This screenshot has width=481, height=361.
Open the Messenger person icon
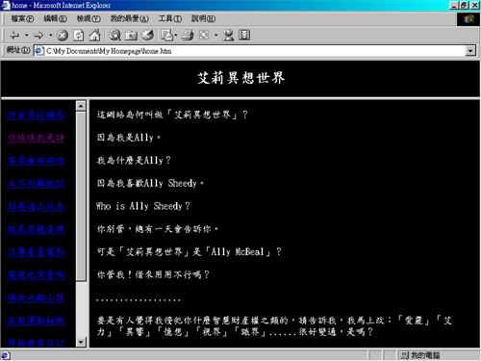pos(228,35)
